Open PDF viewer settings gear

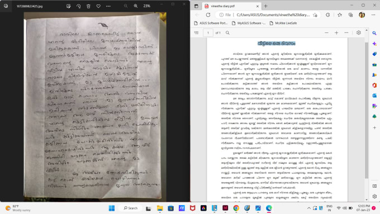pos(358,33)
